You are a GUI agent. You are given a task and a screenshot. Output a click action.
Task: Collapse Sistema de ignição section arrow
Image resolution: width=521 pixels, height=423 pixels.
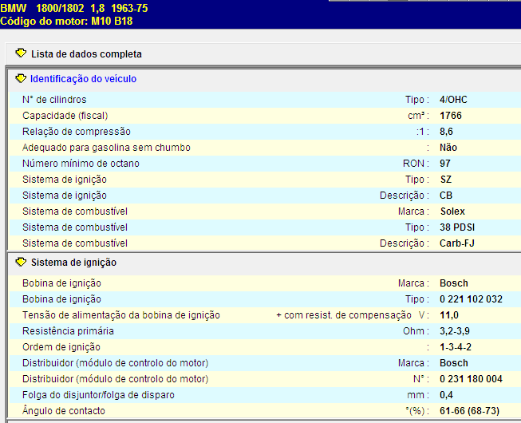(21, 262)
